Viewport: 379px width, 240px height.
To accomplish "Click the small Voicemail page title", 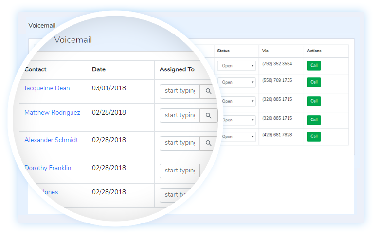I will (42, 25).
